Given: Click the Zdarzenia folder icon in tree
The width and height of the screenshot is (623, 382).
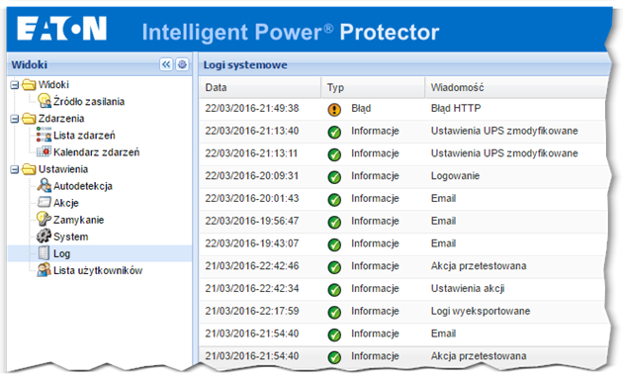Looking at the screenshot, I should 29,118.
